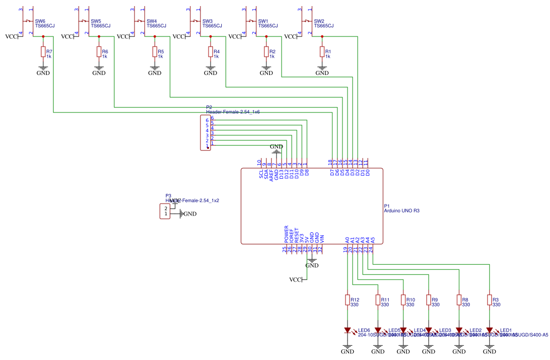Click the '3V3' pin label on Arduino

coord(302,239)
